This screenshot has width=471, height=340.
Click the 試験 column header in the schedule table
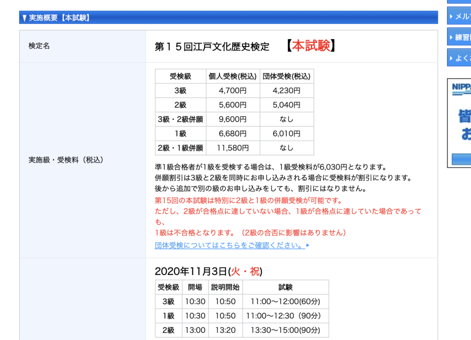286,288
